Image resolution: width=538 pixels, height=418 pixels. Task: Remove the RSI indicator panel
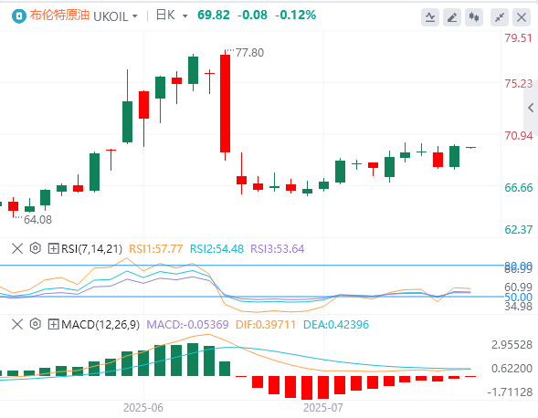17,248
